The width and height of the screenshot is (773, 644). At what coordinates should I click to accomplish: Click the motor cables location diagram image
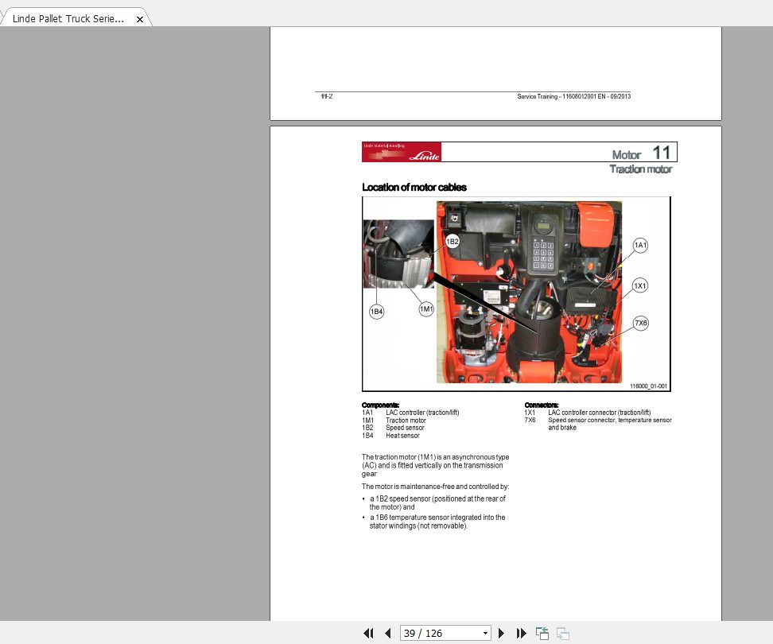[516, 293]
